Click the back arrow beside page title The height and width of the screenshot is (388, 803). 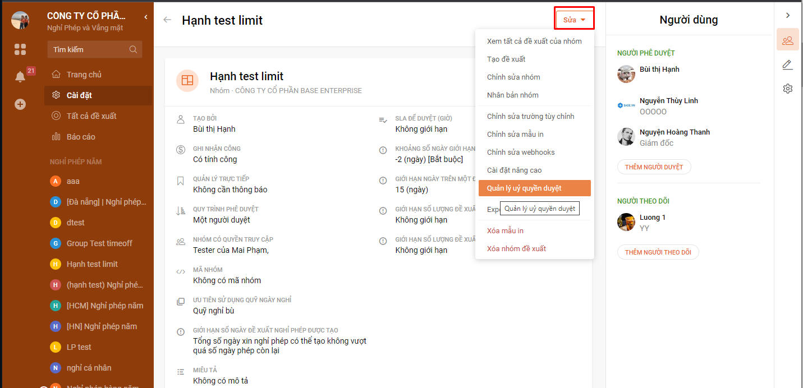(x=167, y=20)
